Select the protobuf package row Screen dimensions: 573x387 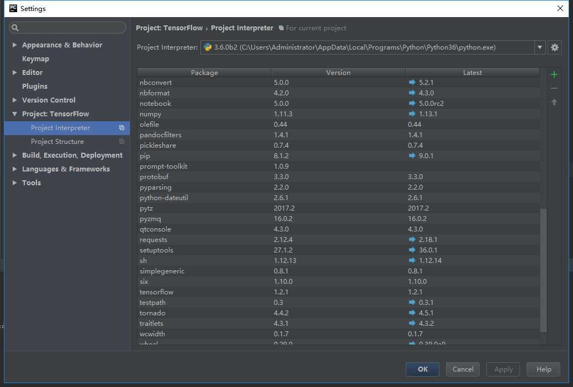tap(339, 177)
